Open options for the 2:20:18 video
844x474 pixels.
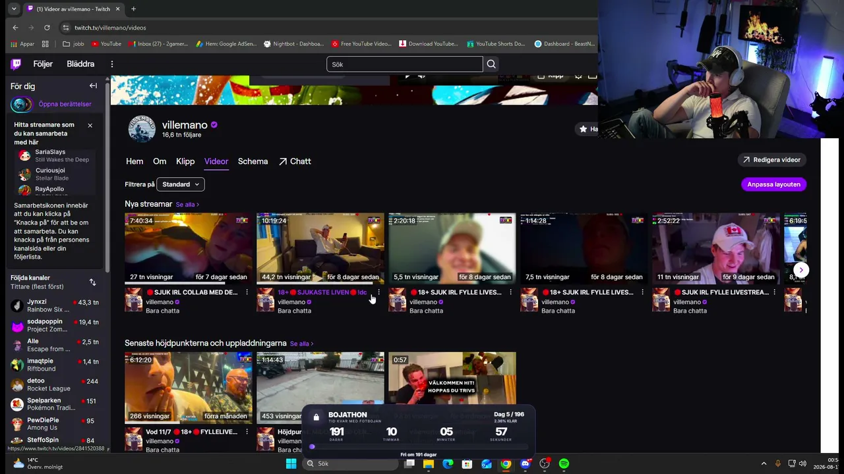click(x=510, y=292)
